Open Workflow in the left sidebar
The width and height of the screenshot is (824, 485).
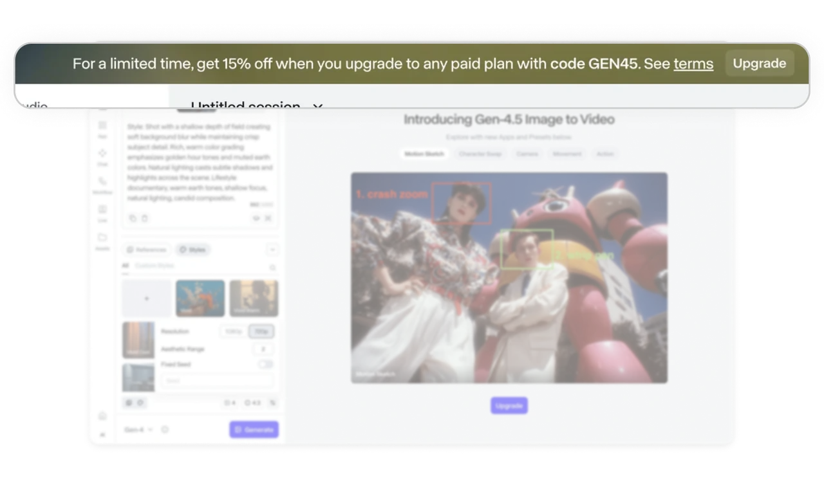pos(102,185)
